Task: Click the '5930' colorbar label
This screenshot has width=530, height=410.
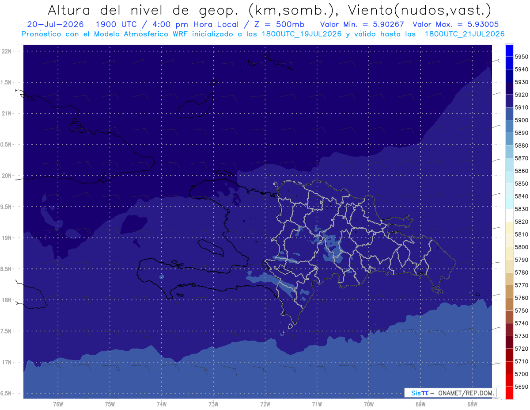Action: [x=522, y=82]
